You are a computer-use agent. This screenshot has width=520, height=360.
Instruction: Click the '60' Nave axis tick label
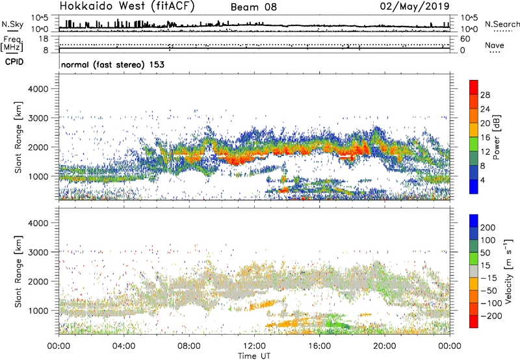(465, 39)
